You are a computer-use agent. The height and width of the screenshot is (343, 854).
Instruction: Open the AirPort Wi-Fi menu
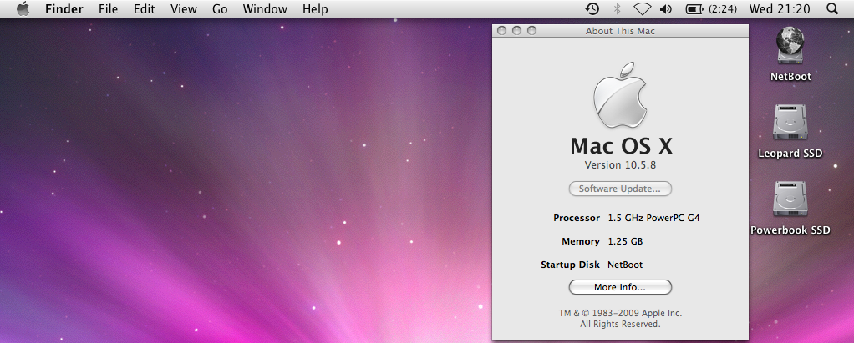[x=642, y=8]
